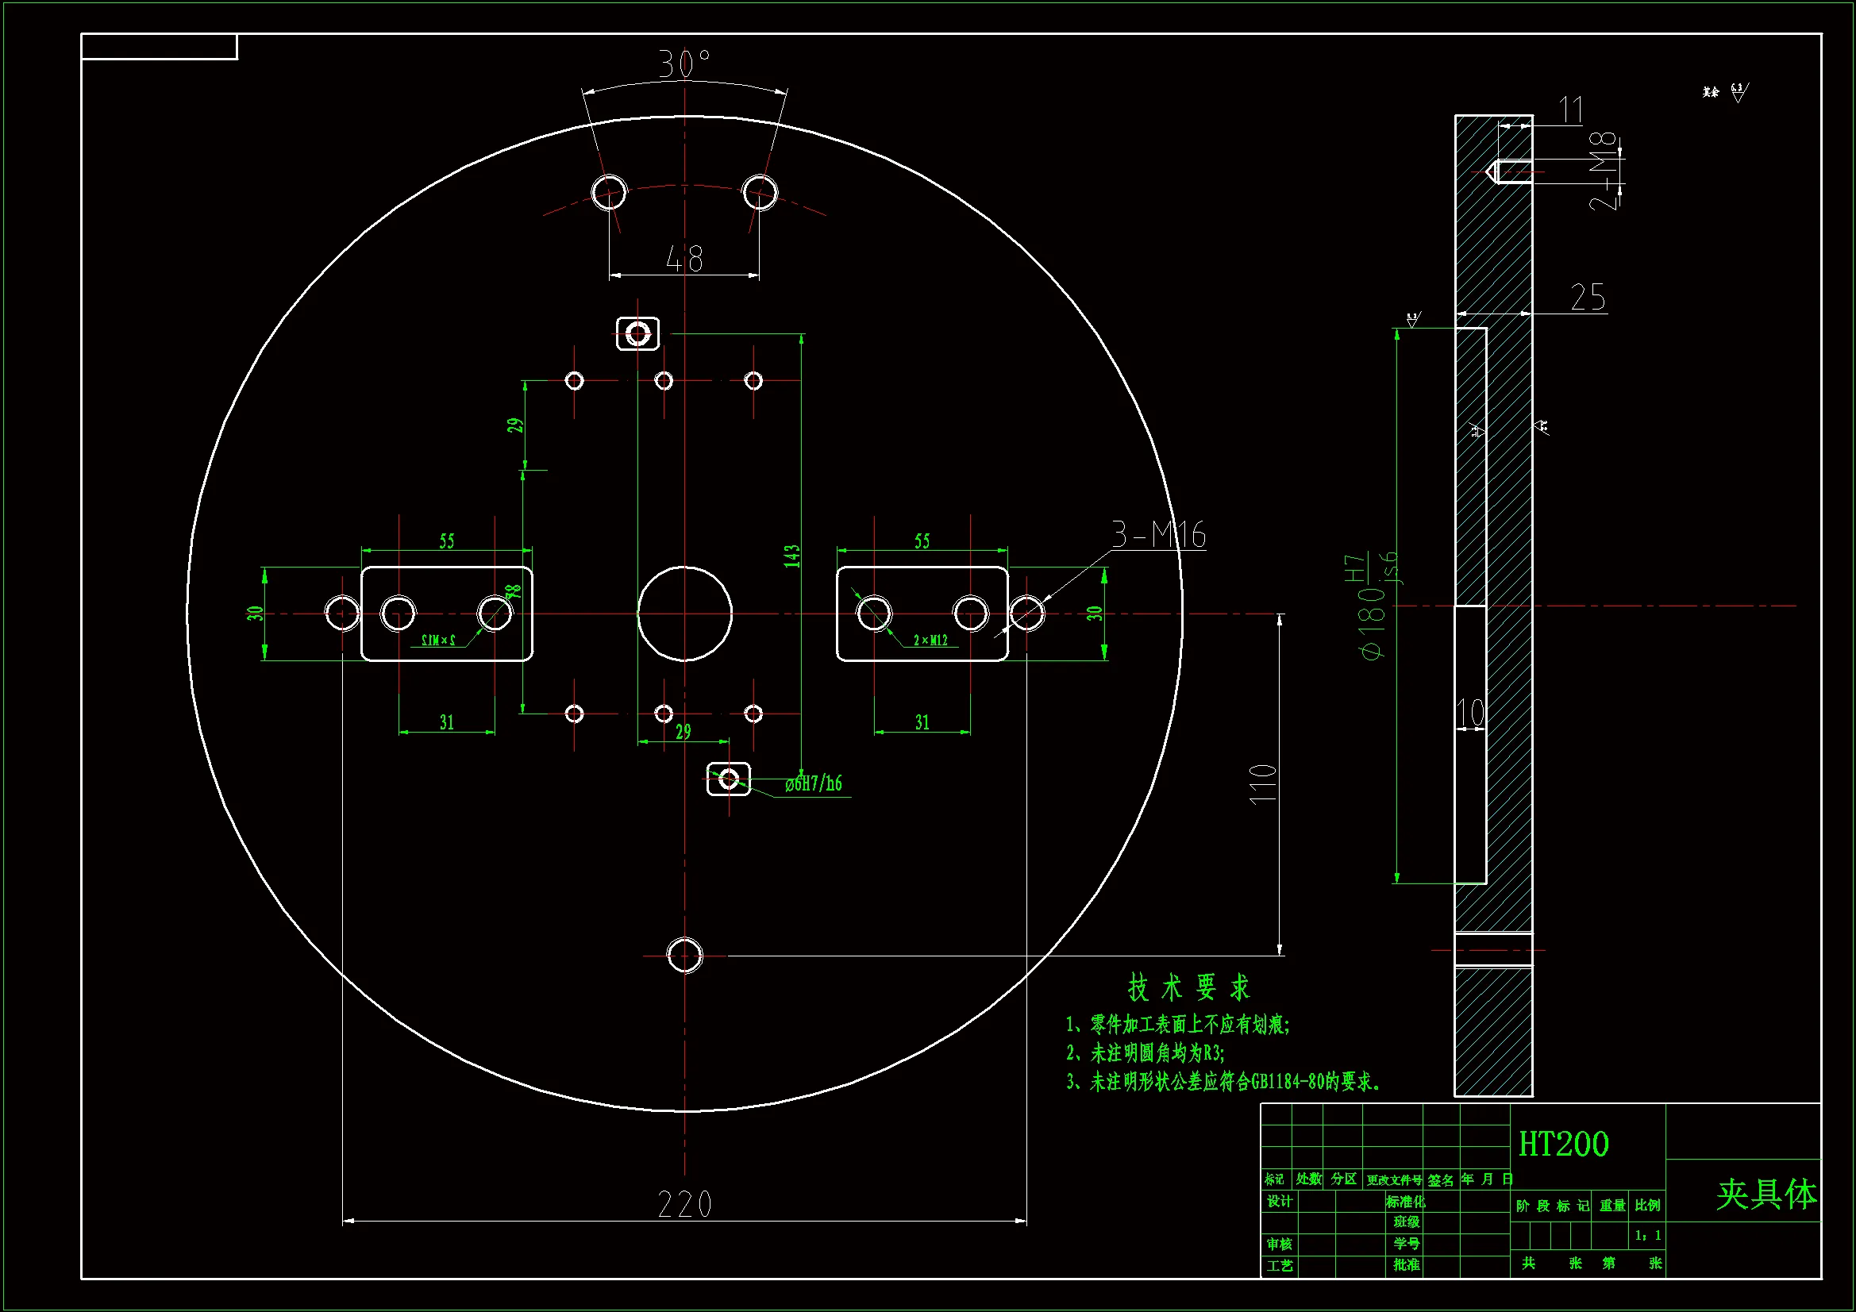Select the 143 vertical dimension text

791,556
